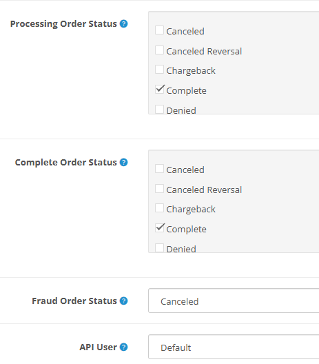Click the Processing Order Status label
This screenshot has width=319, height=364.
tap(63, 24)
